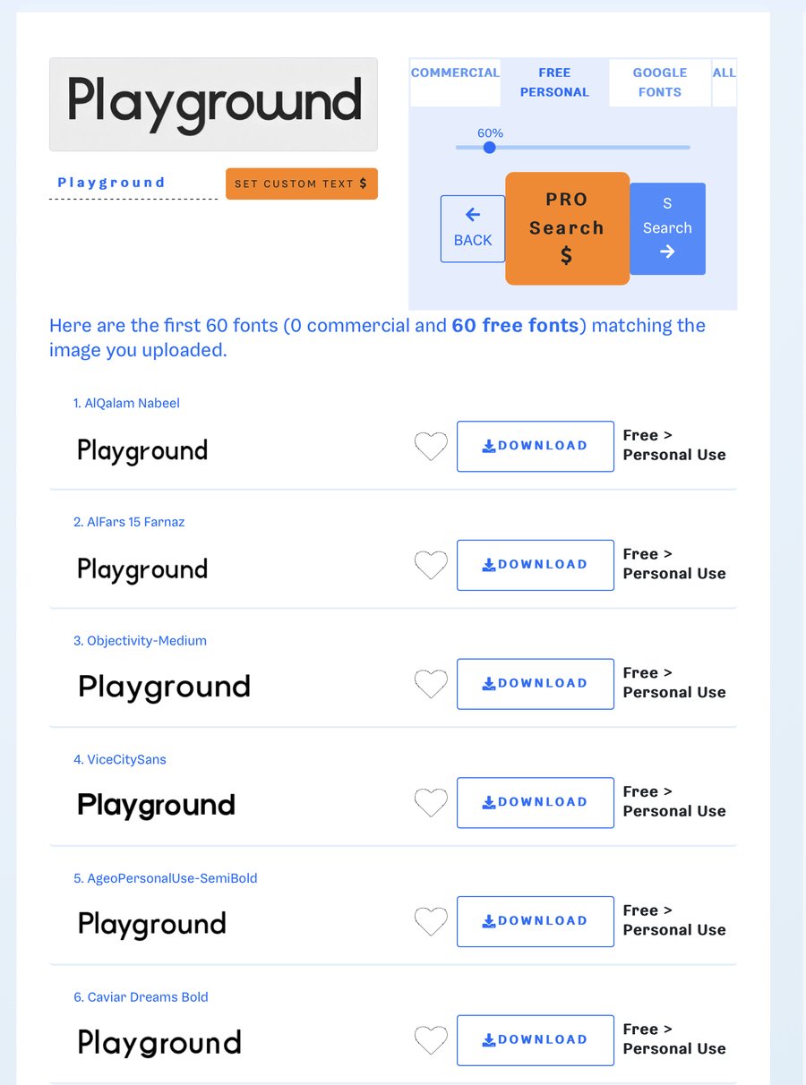
Task: Open the Free Personal tab
Action: (x=554, y=82)
